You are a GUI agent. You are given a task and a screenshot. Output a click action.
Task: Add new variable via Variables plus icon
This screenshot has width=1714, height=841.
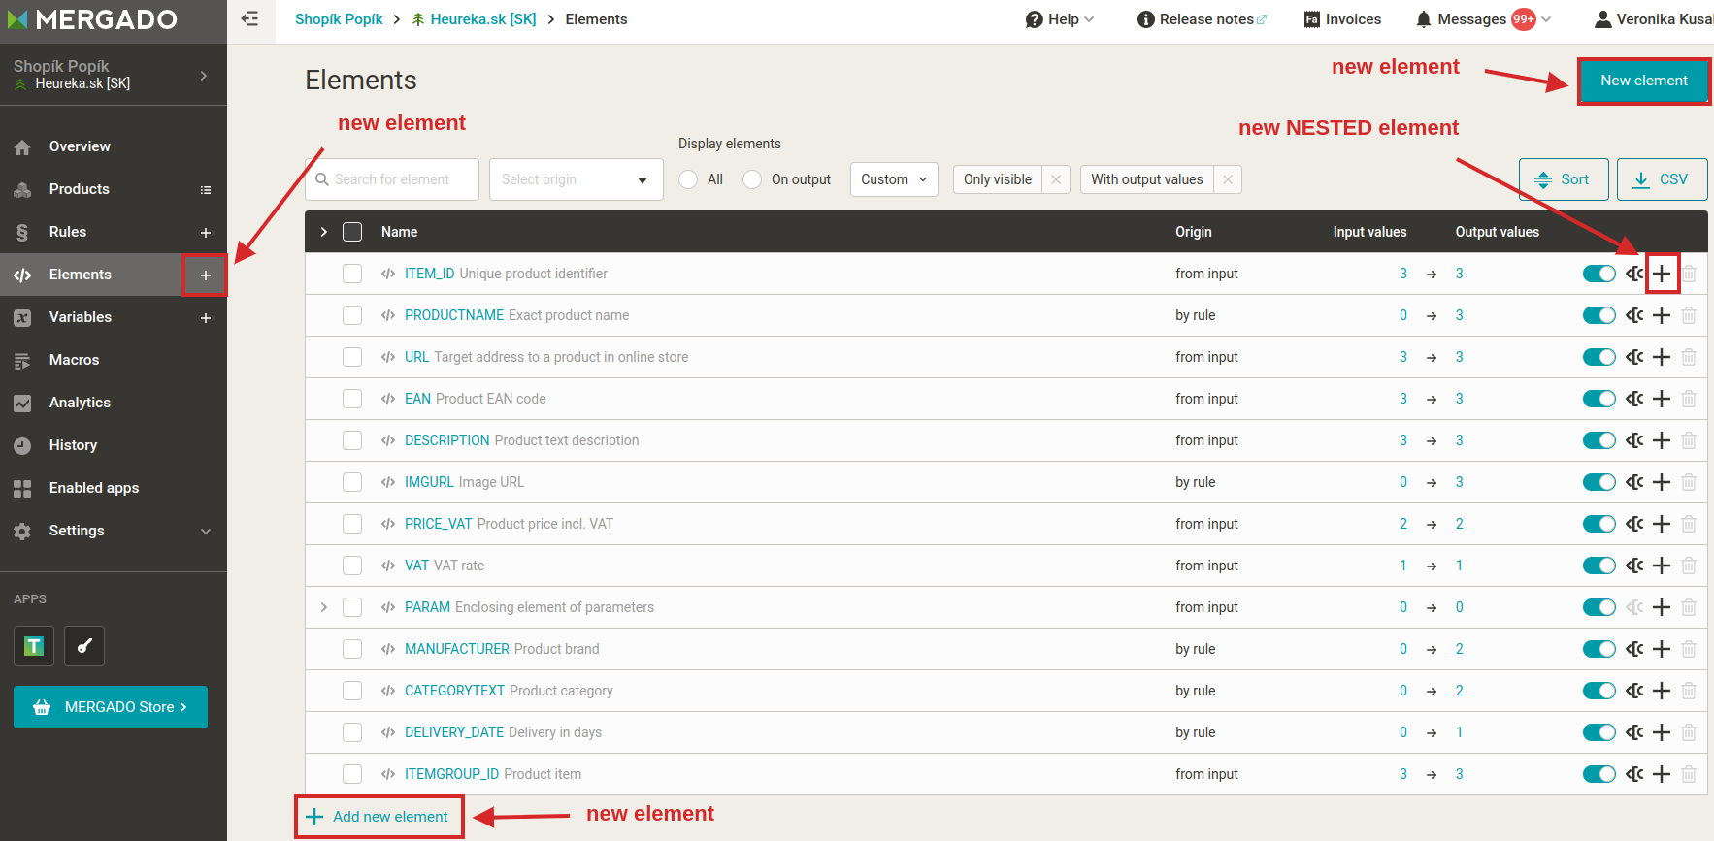pos(206,318)
